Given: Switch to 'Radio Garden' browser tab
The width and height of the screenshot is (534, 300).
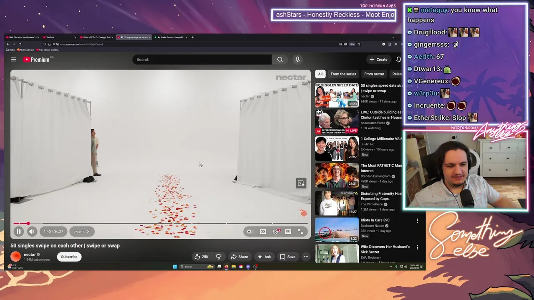Looking at the screenshot, I should [171, 37].
